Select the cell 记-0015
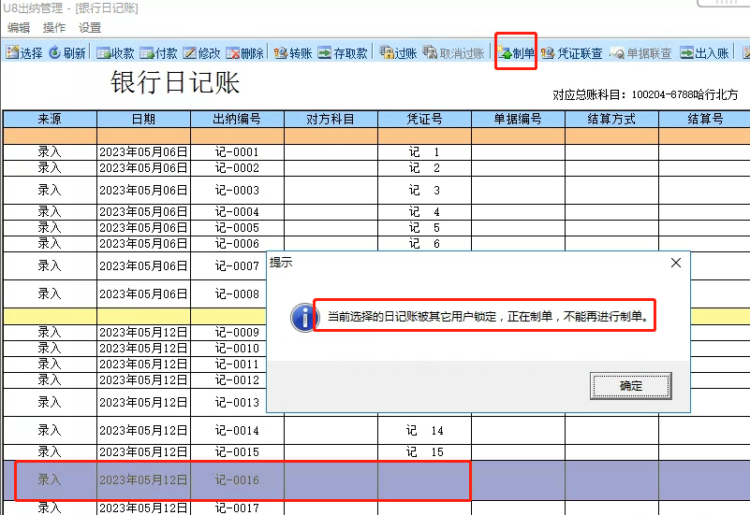 (237, 452)
